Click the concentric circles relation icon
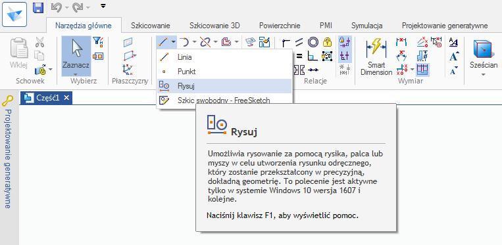 pyautogui.click(x=313, y=42)
